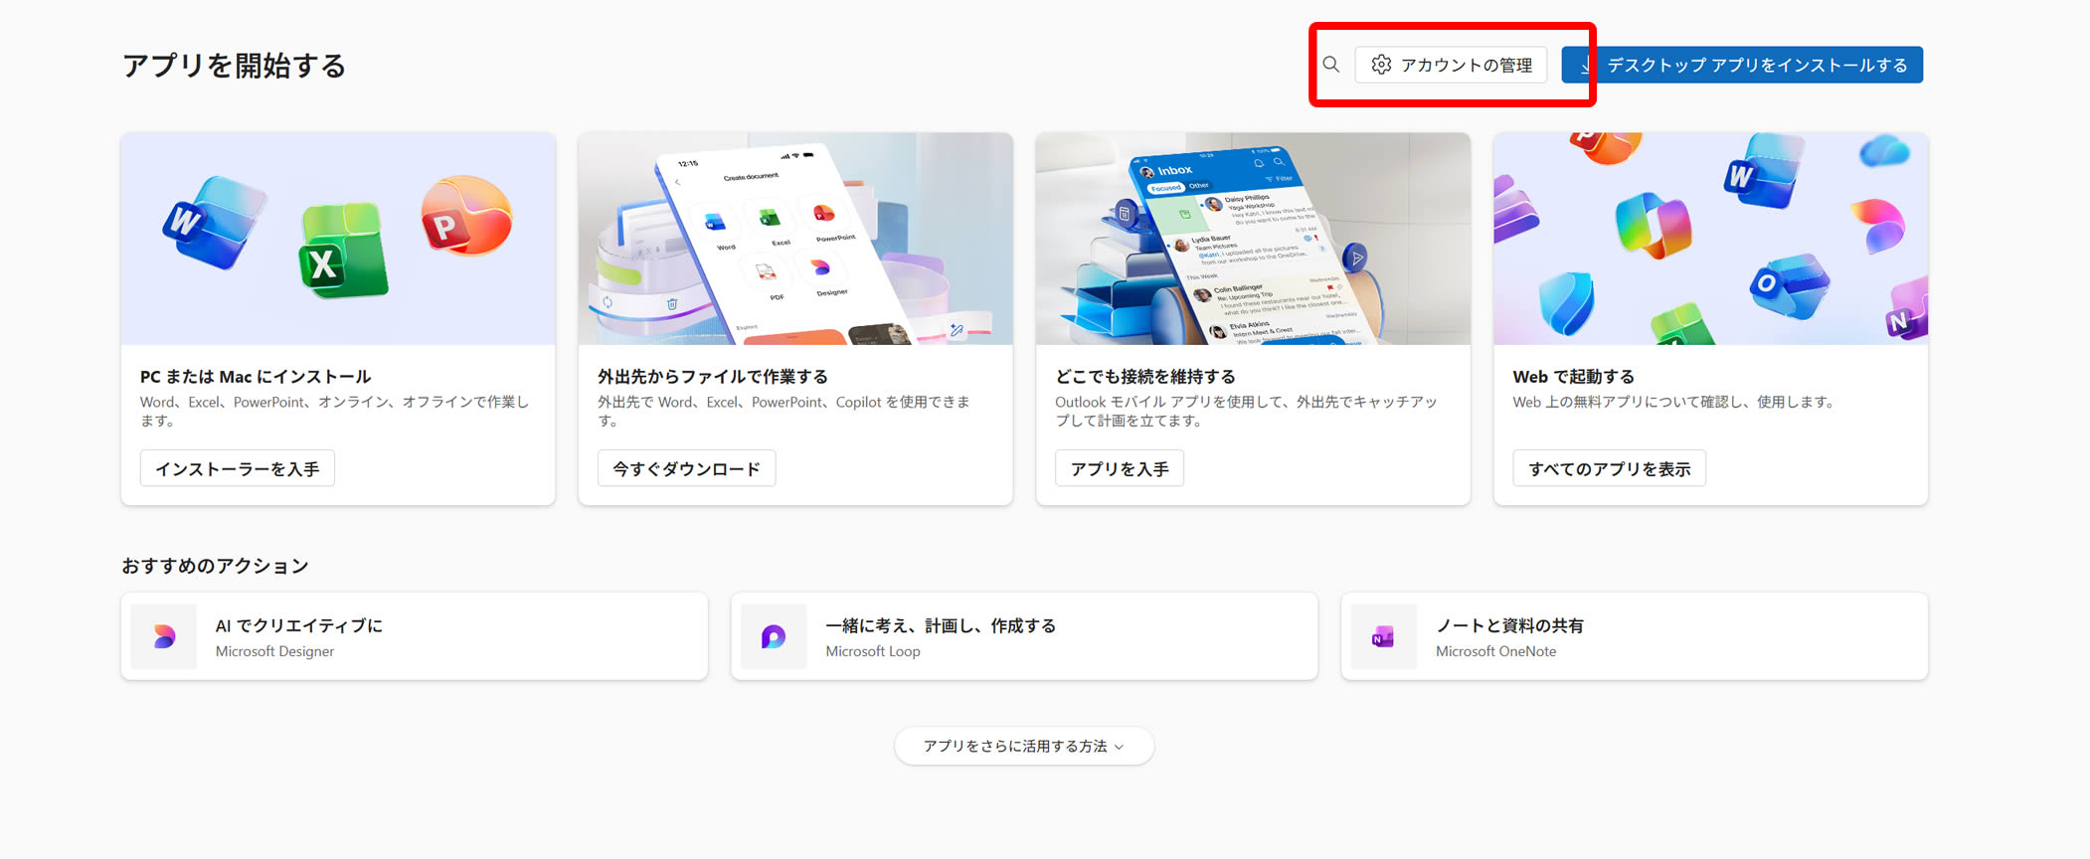Select the 一緒に考え、計画し、作成する card

[1024, 636]
